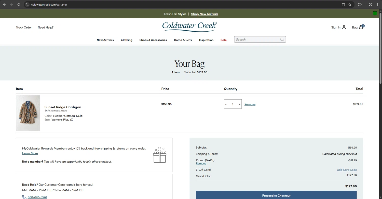Click the Heather Oatmeal Multi color value
This screenshot has height=199, width=382.
68,116
